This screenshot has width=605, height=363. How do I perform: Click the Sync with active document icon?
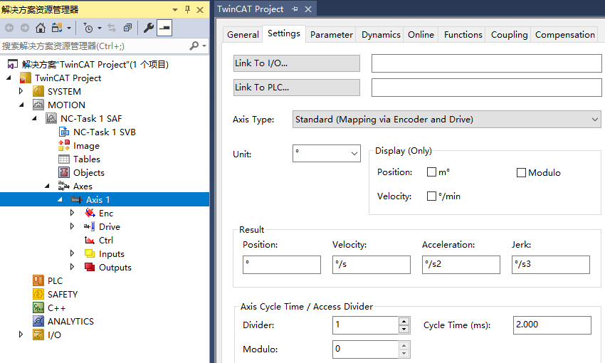(112, 28)
